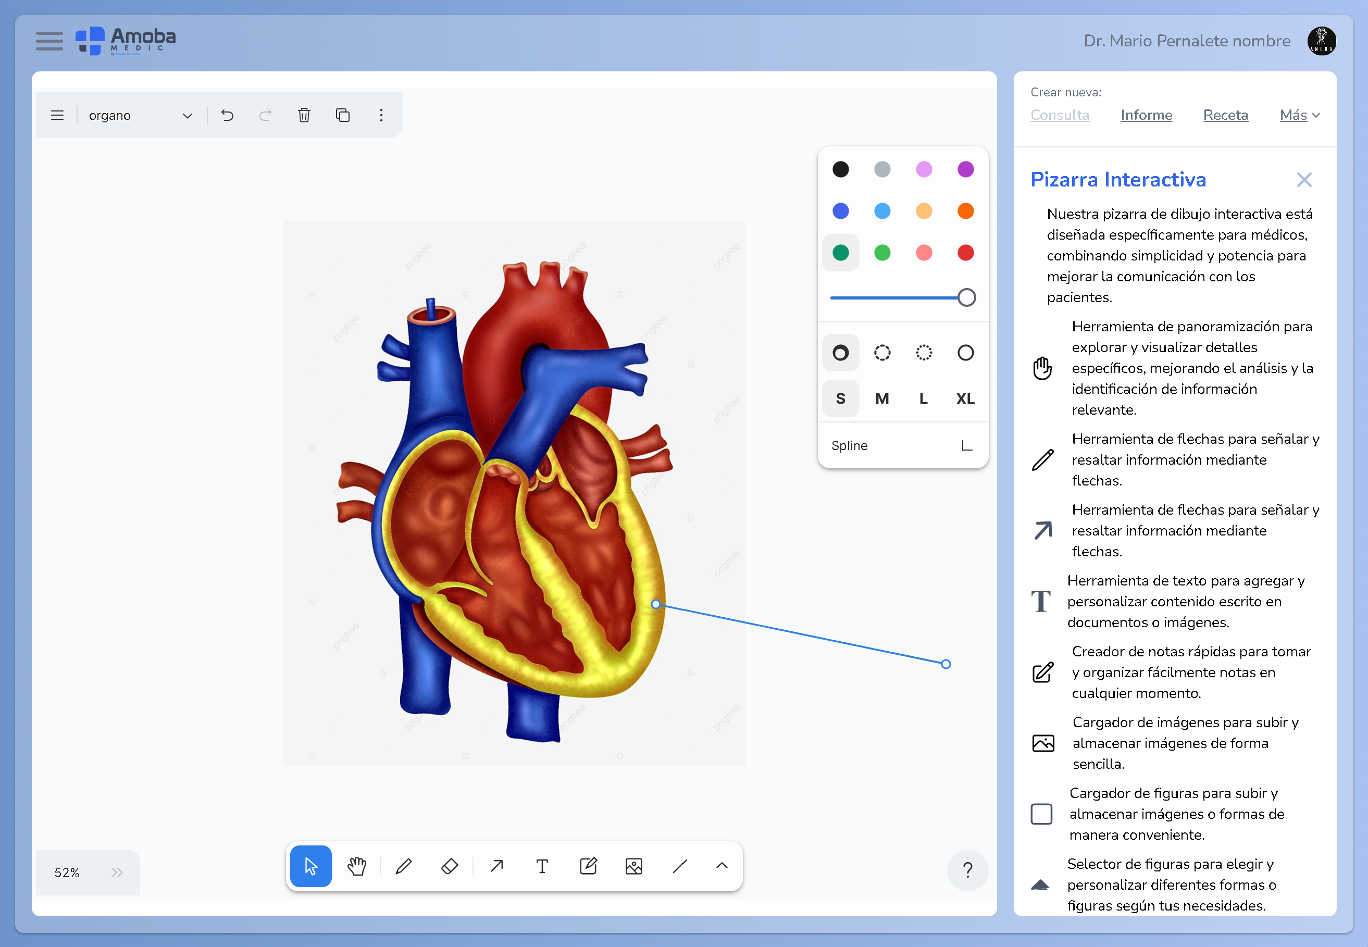This screenshot has height=947, width=1368.
Task: Use the image uploader tool
Action: pos(634,866)
